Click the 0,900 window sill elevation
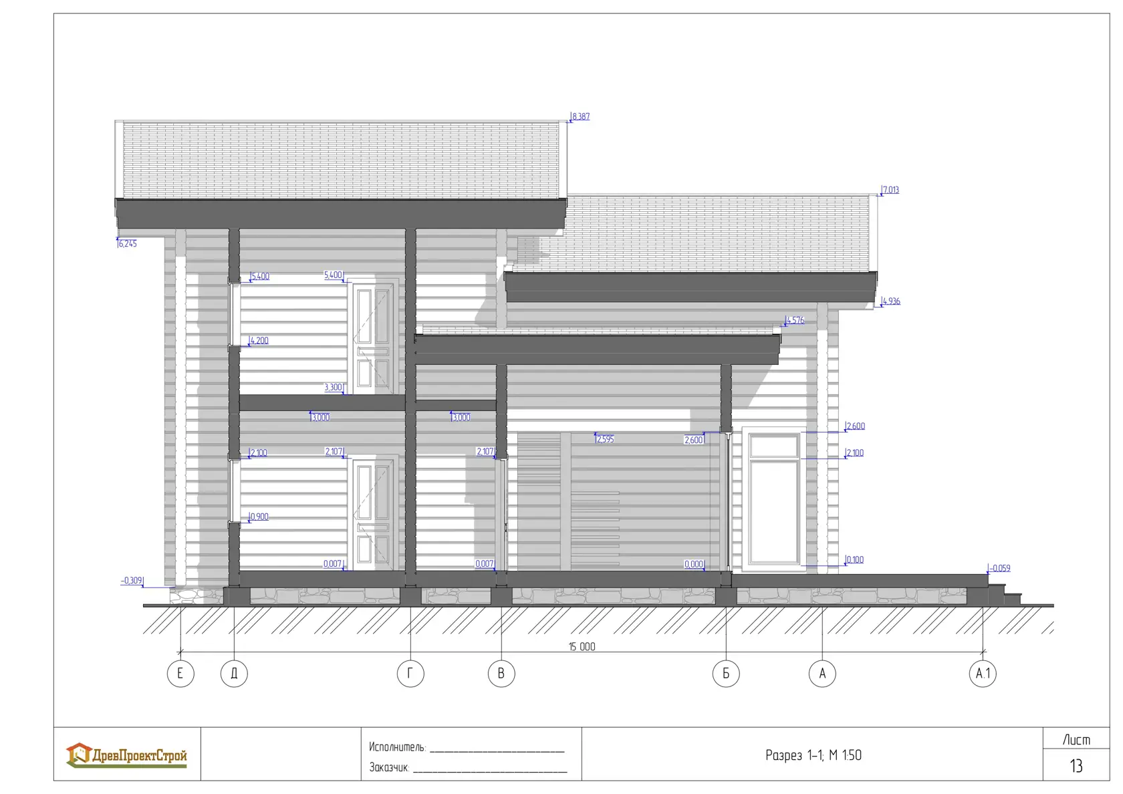 [259, 517]
